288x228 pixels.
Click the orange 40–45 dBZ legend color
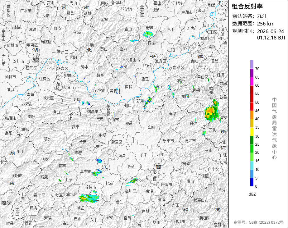252,115
